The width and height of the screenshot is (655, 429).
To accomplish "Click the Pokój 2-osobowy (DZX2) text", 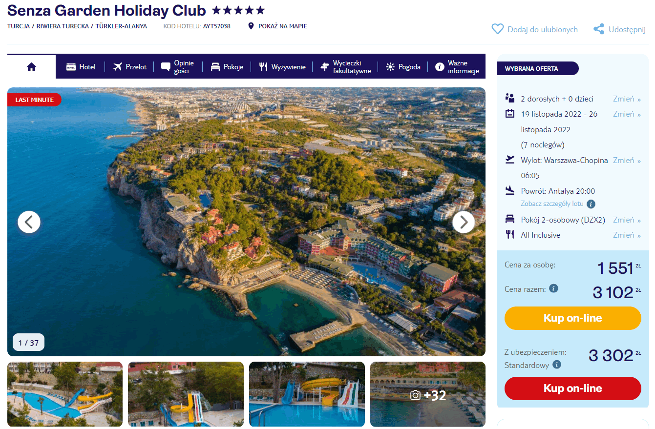I will (x=563, y=220).
